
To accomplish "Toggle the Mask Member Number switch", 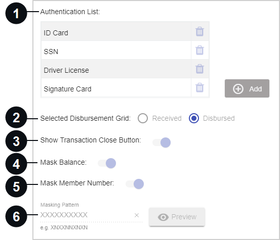I will tap(135, 184).
